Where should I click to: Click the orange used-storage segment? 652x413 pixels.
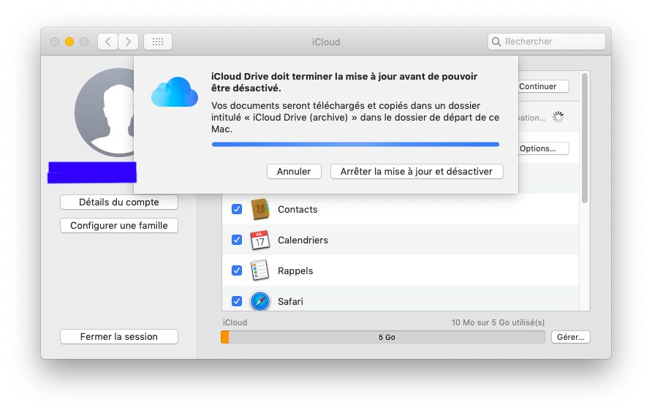click(x=225, y=337)
